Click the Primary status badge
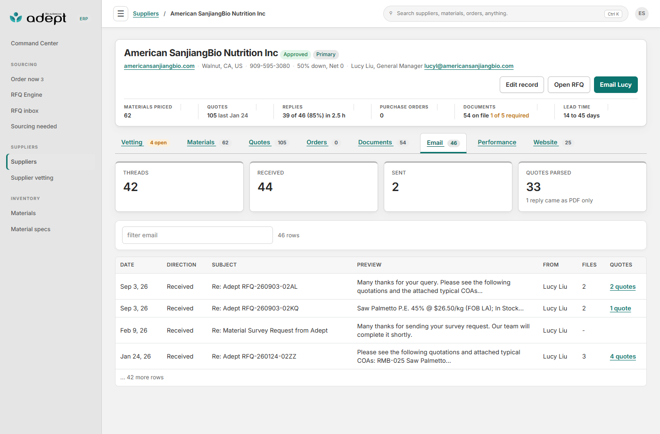660x434 pixels. [x=326, y=55]
